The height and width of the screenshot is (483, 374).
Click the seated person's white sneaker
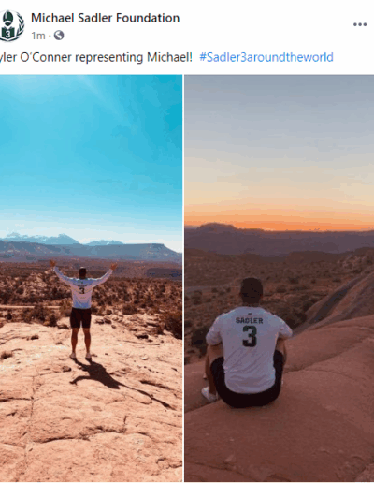209,394
